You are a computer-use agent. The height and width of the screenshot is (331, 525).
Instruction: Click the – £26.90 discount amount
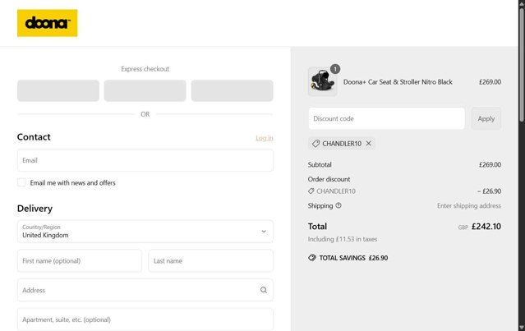(489, 191)
